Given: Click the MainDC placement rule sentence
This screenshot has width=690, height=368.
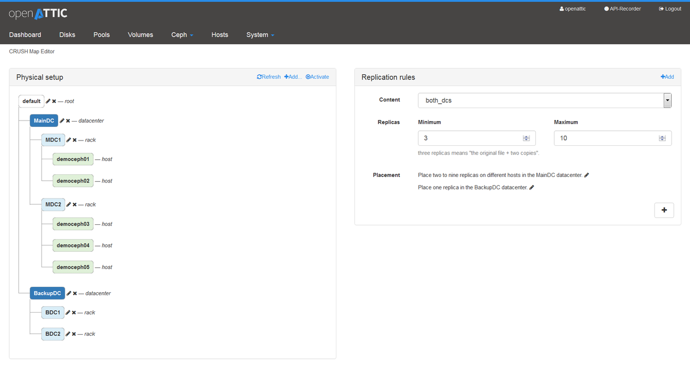Looking at the screenshot, I should click(500, 175).
